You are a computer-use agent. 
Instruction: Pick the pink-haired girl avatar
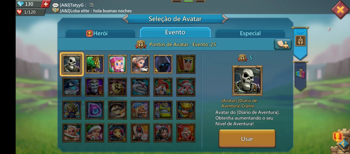point(117,64)
